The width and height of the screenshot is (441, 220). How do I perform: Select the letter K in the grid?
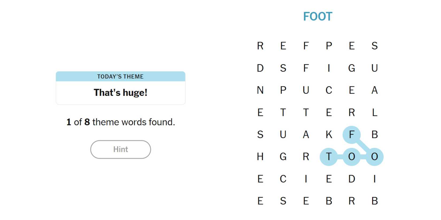[x=329, y=135]
